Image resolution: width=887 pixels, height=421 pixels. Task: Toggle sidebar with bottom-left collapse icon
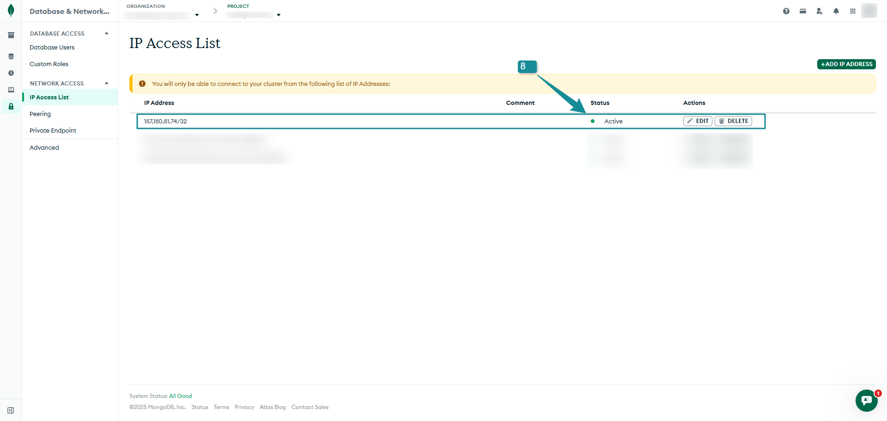[11, 410]
